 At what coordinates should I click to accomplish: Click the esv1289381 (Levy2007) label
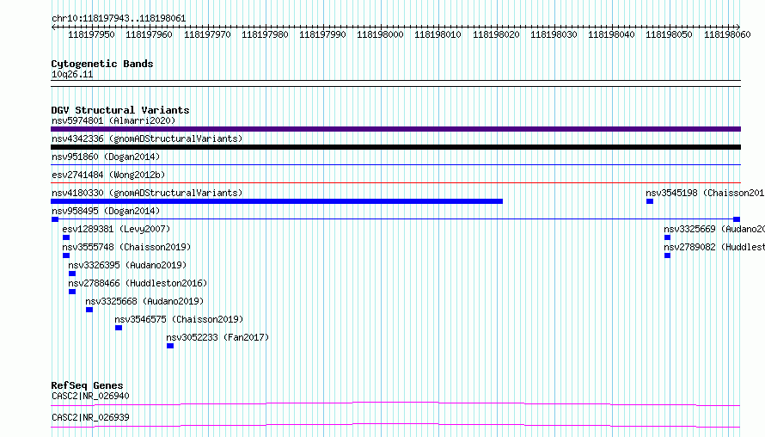116,229
